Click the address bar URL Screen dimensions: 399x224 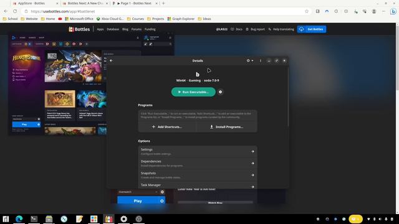click(62, 11)
